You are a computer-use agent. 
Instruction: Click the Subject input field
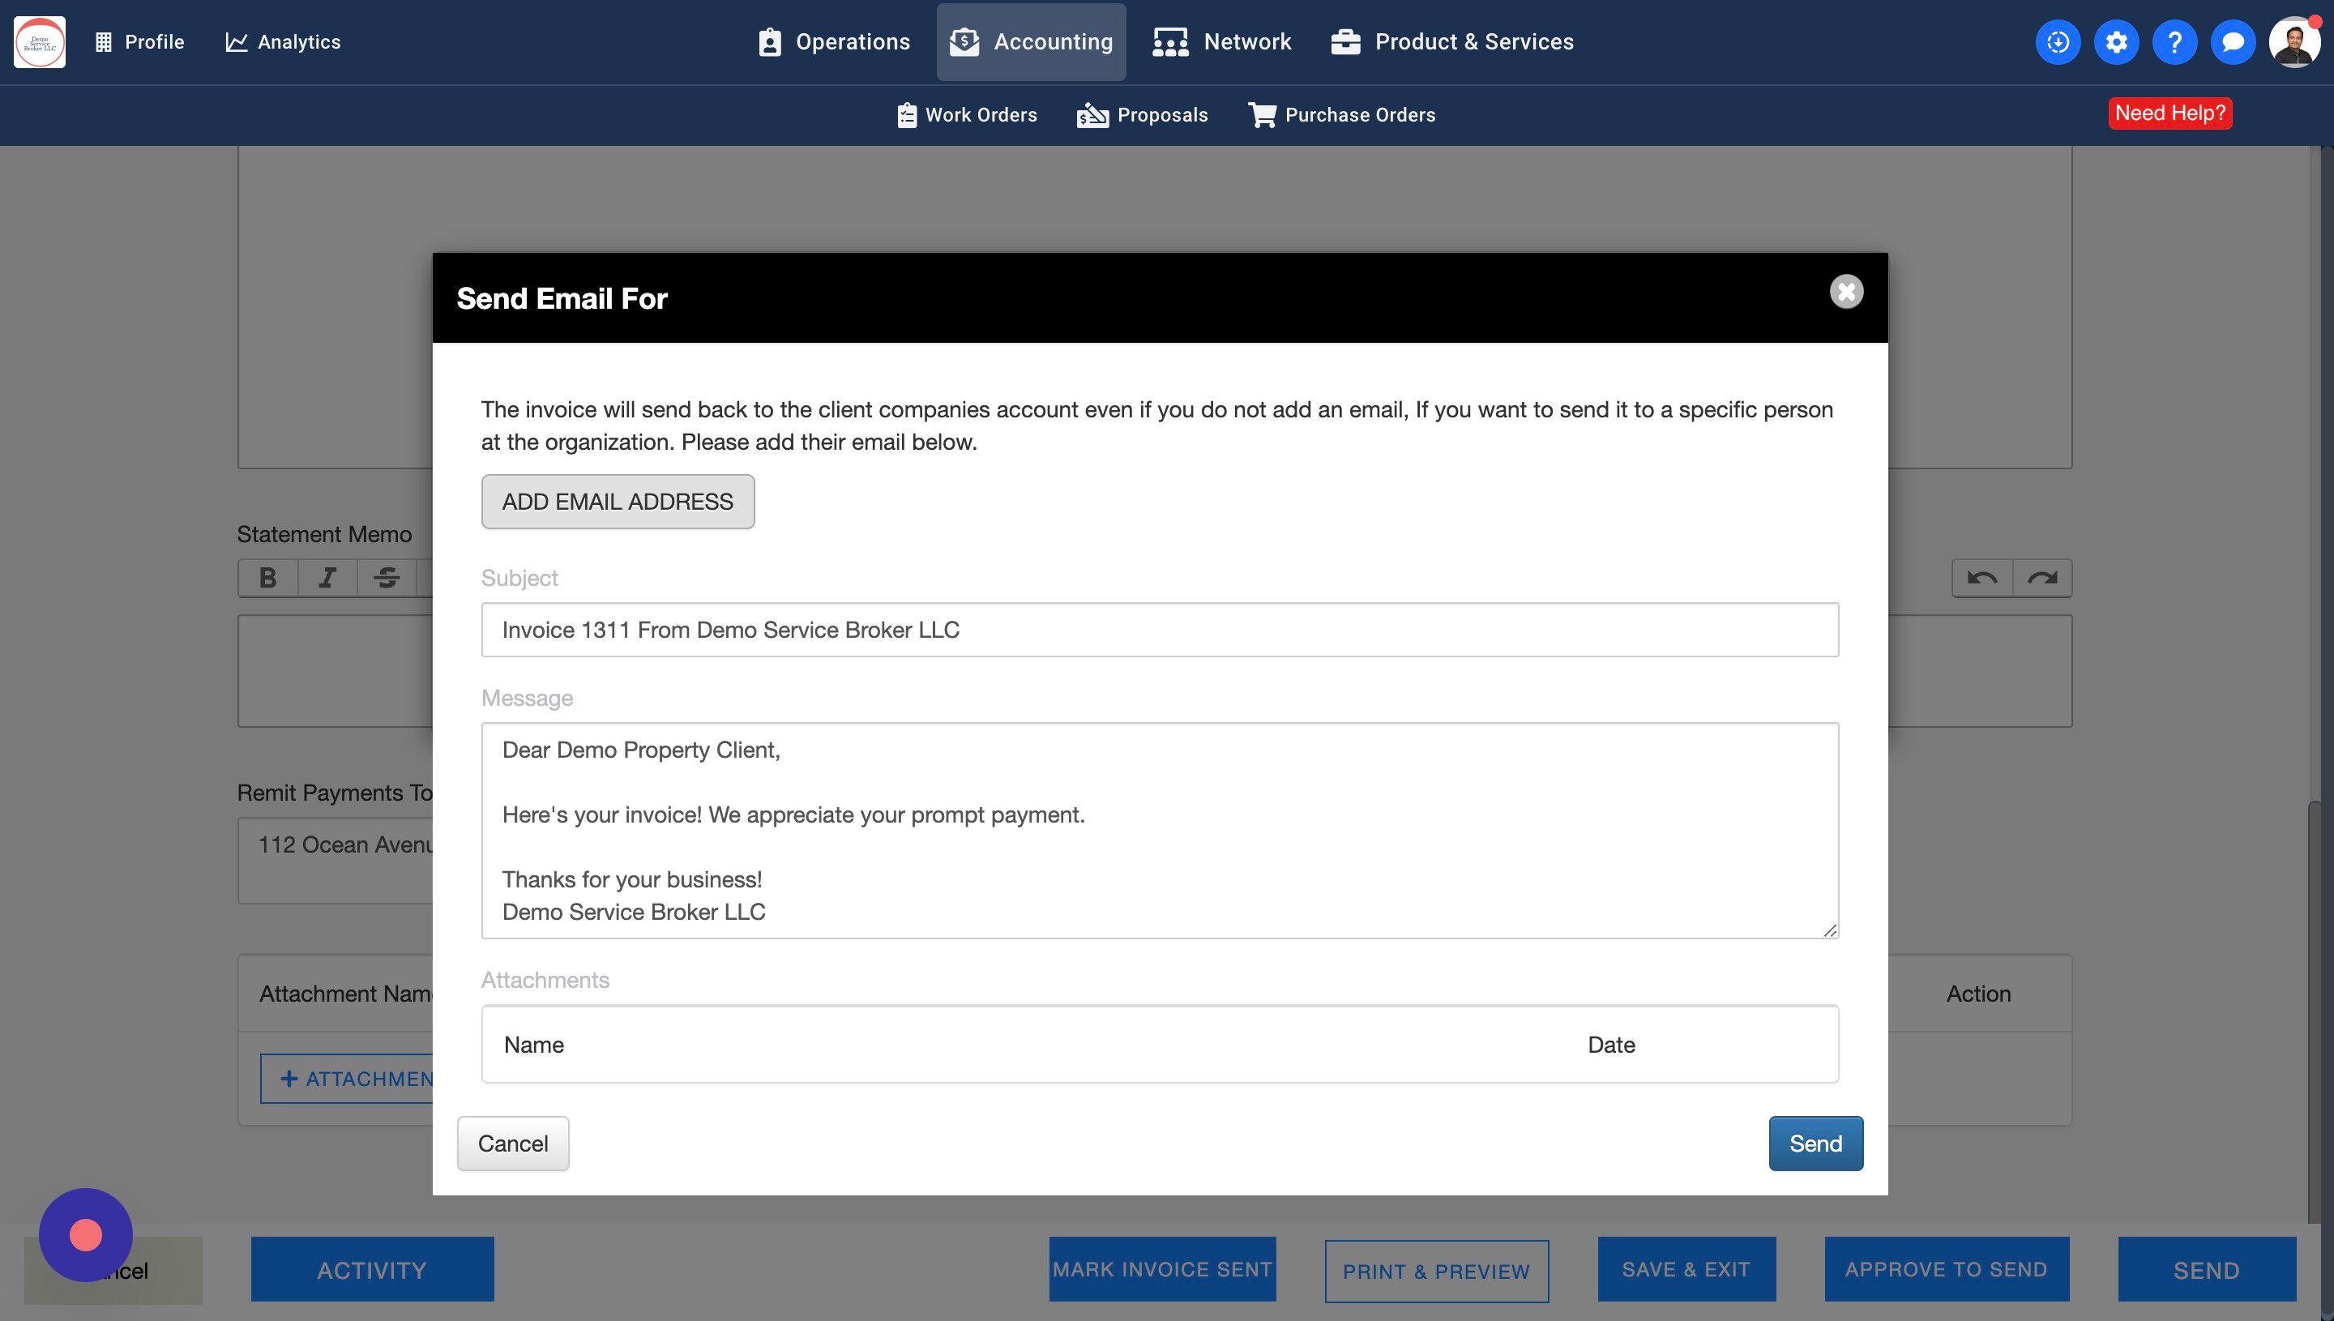1159,630
